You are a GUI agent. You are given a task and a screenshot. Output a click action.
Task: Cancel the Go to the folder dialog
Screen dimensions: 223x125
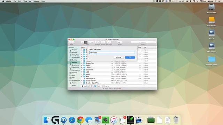(x=119, y=57)
